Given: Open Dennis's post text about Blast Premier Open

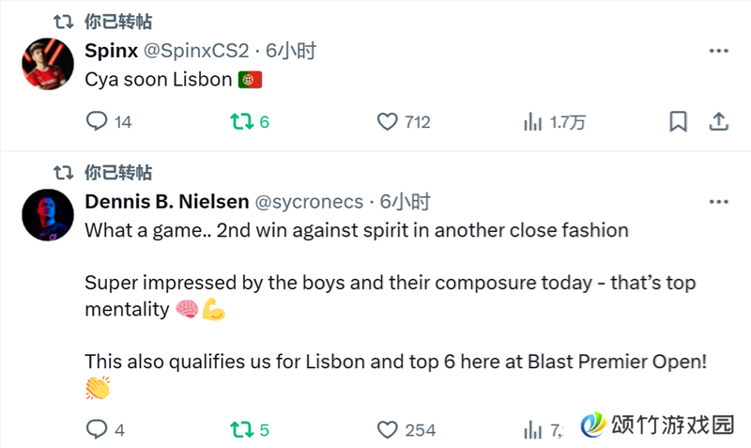Looking at the screenshot, I should (395, 362).
